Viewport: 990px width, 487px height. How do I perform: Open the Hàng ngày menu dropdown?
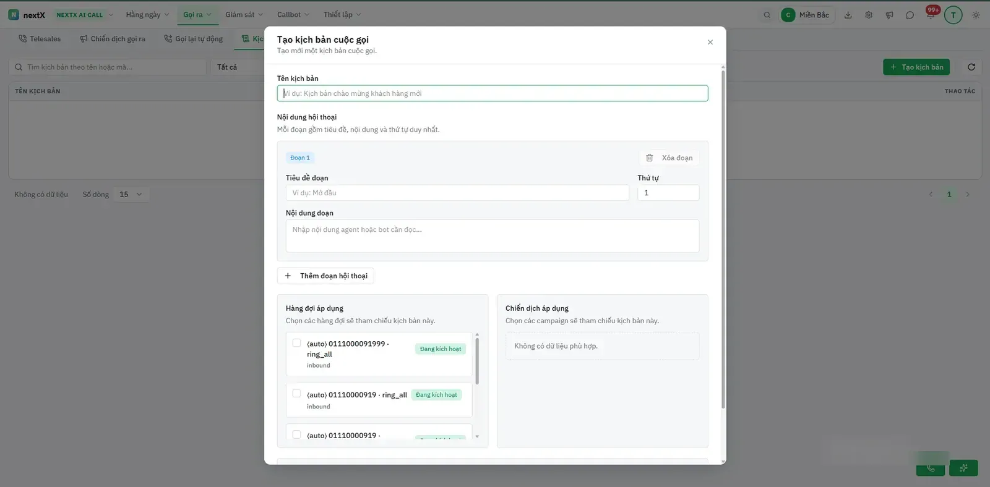click(x=147, y=15)
